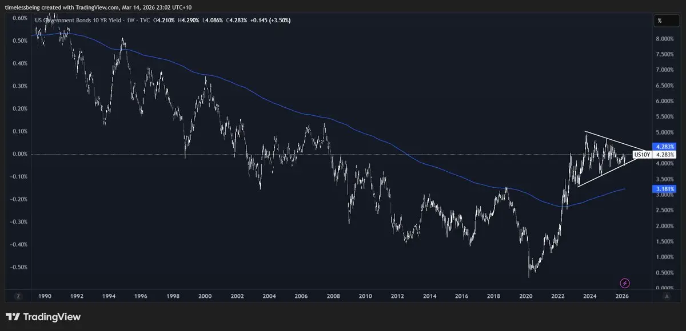
Task: Click the purple lightning bolt icon
Action: [x=625, y=283]
